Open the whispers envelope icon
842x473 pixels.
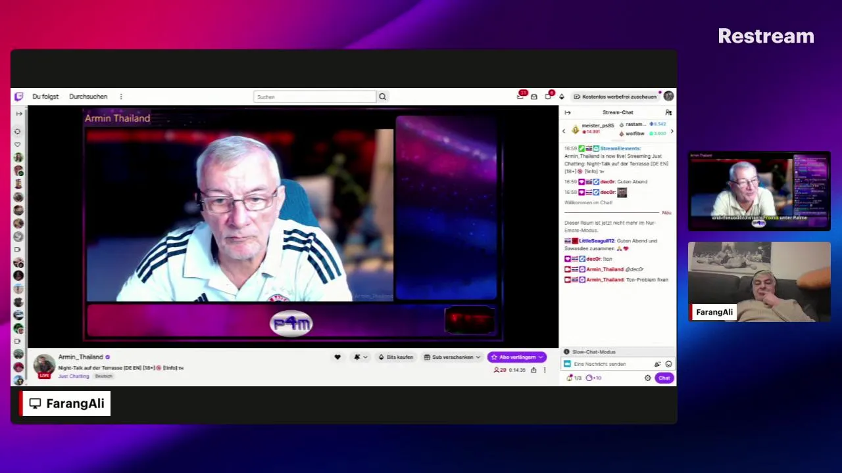(x=533, y=97)
